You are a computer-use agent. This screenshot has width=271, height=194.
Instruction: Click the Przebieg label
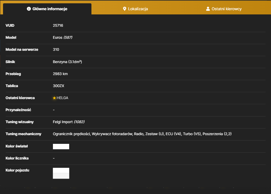point(13,74)
